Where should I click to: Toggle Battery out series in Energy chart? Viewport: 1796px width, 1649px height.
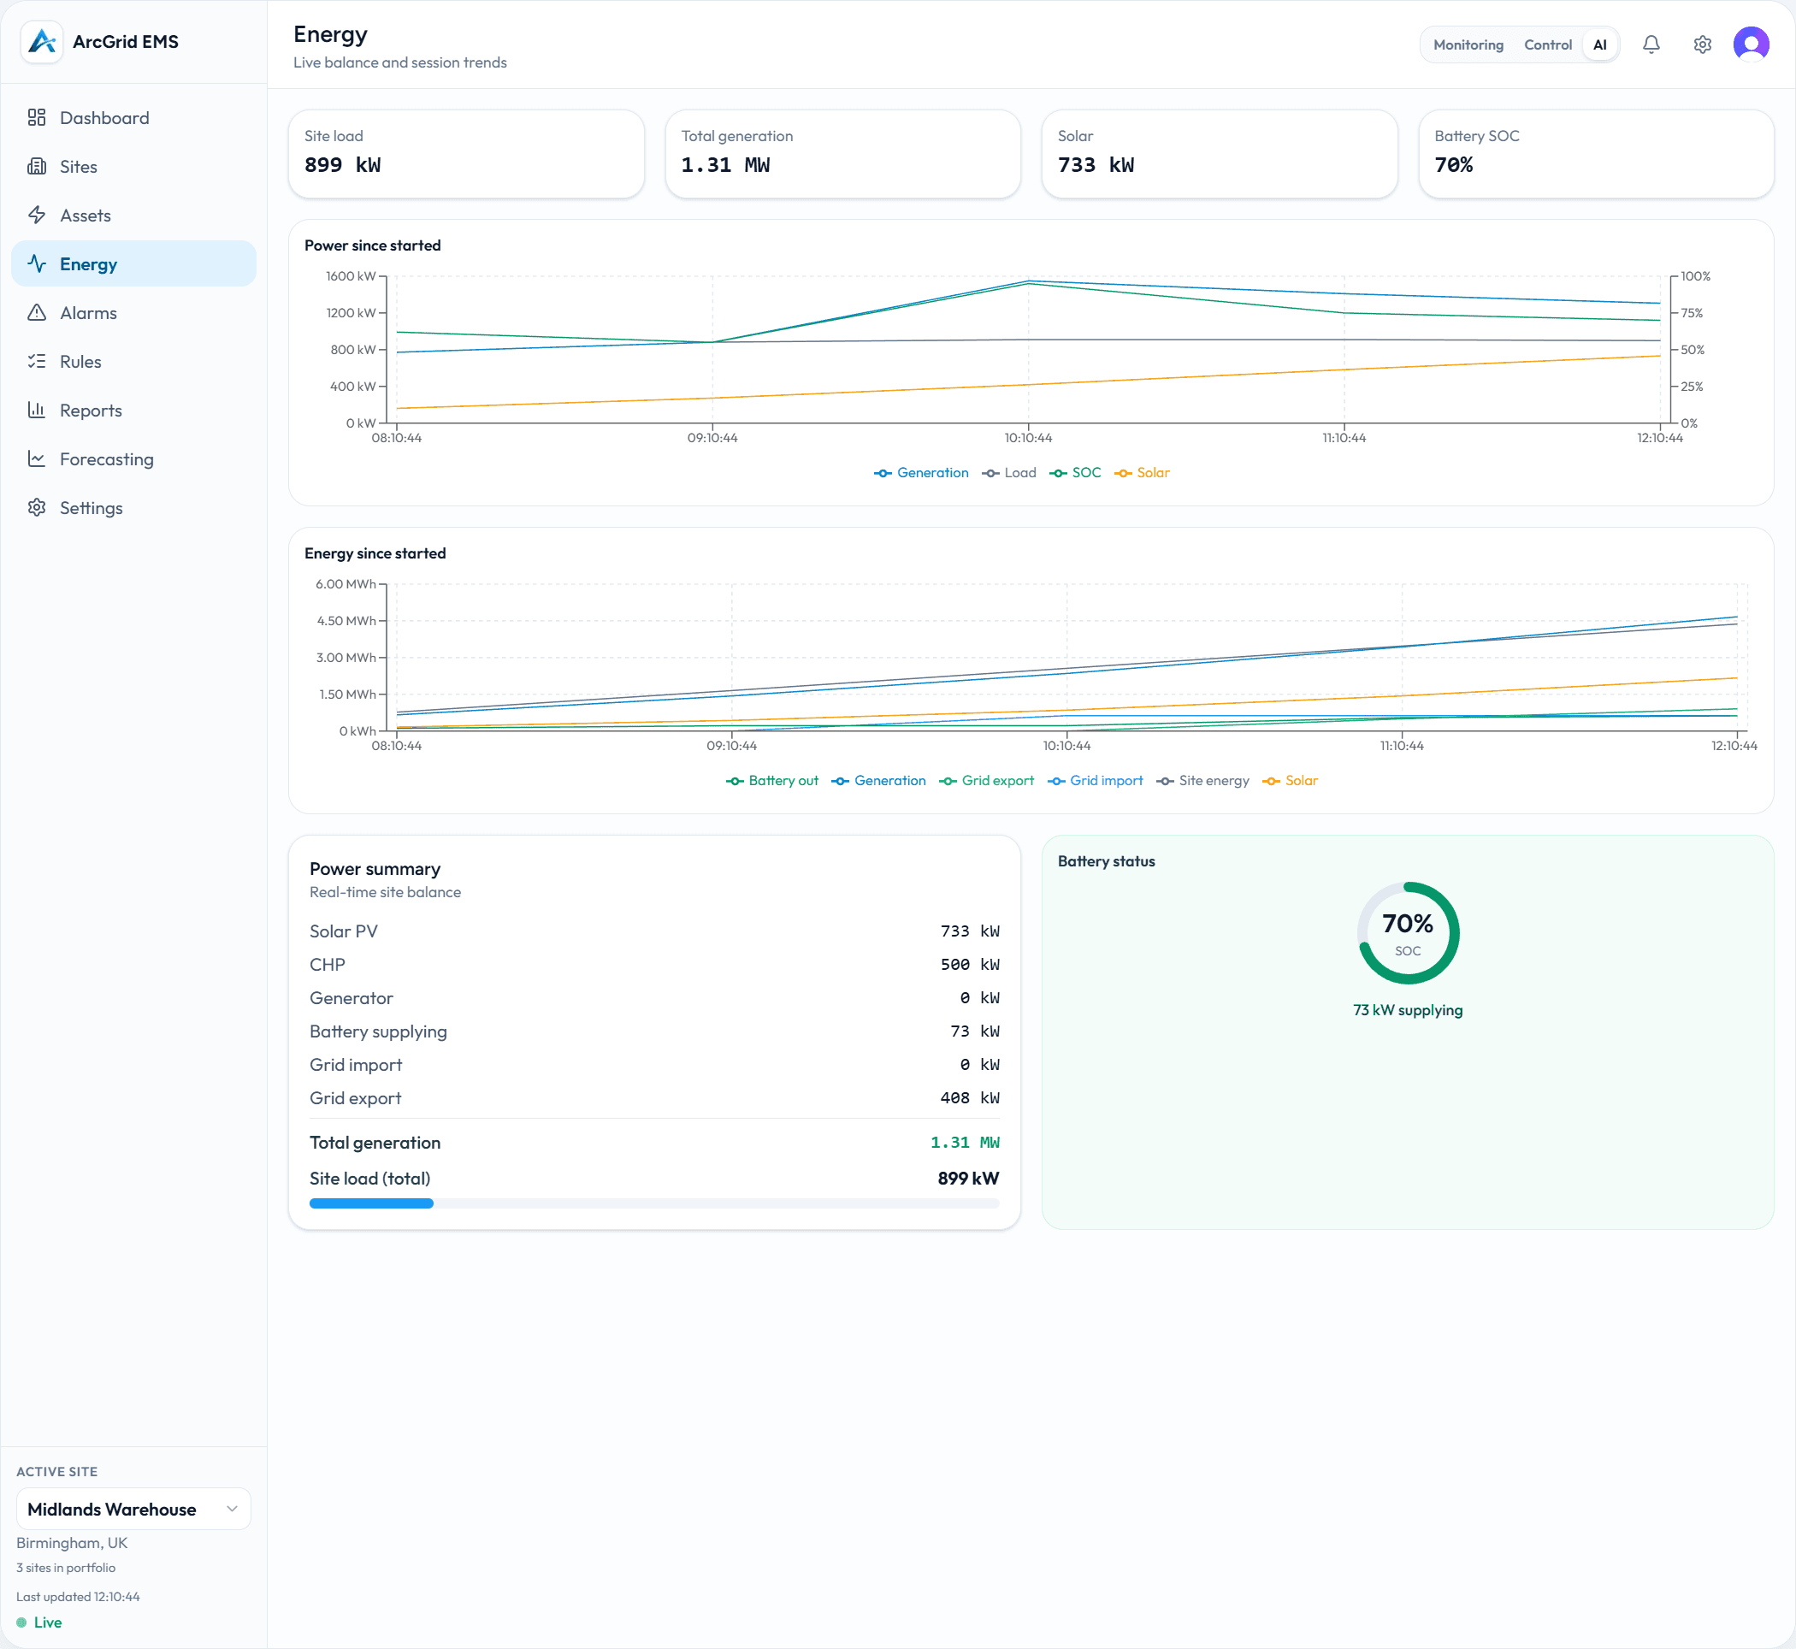click(771, 781)
